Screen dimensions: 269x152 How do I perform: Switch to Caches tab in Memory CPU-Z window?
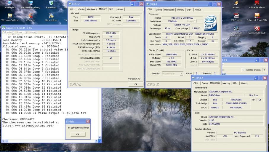pyautogui.click(x=81, y=9)
